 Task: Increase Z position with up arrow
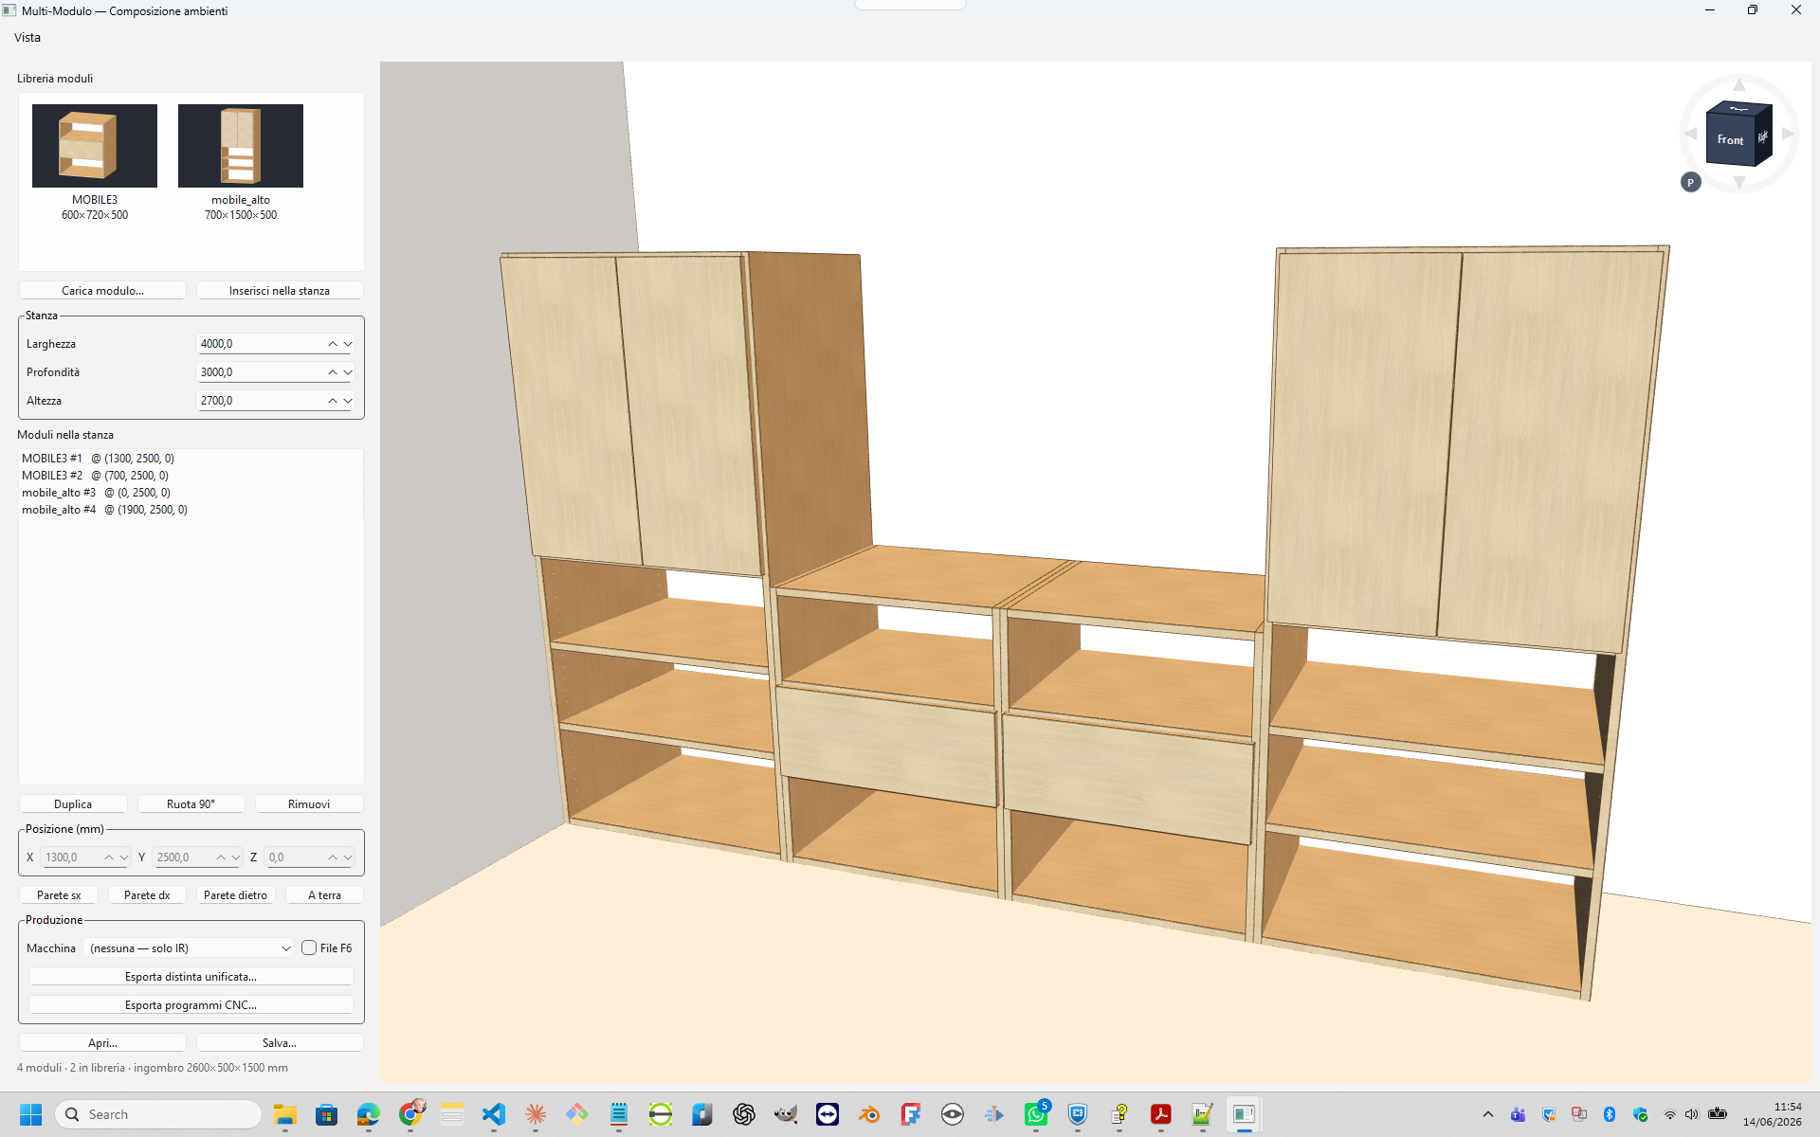[333, 857]
